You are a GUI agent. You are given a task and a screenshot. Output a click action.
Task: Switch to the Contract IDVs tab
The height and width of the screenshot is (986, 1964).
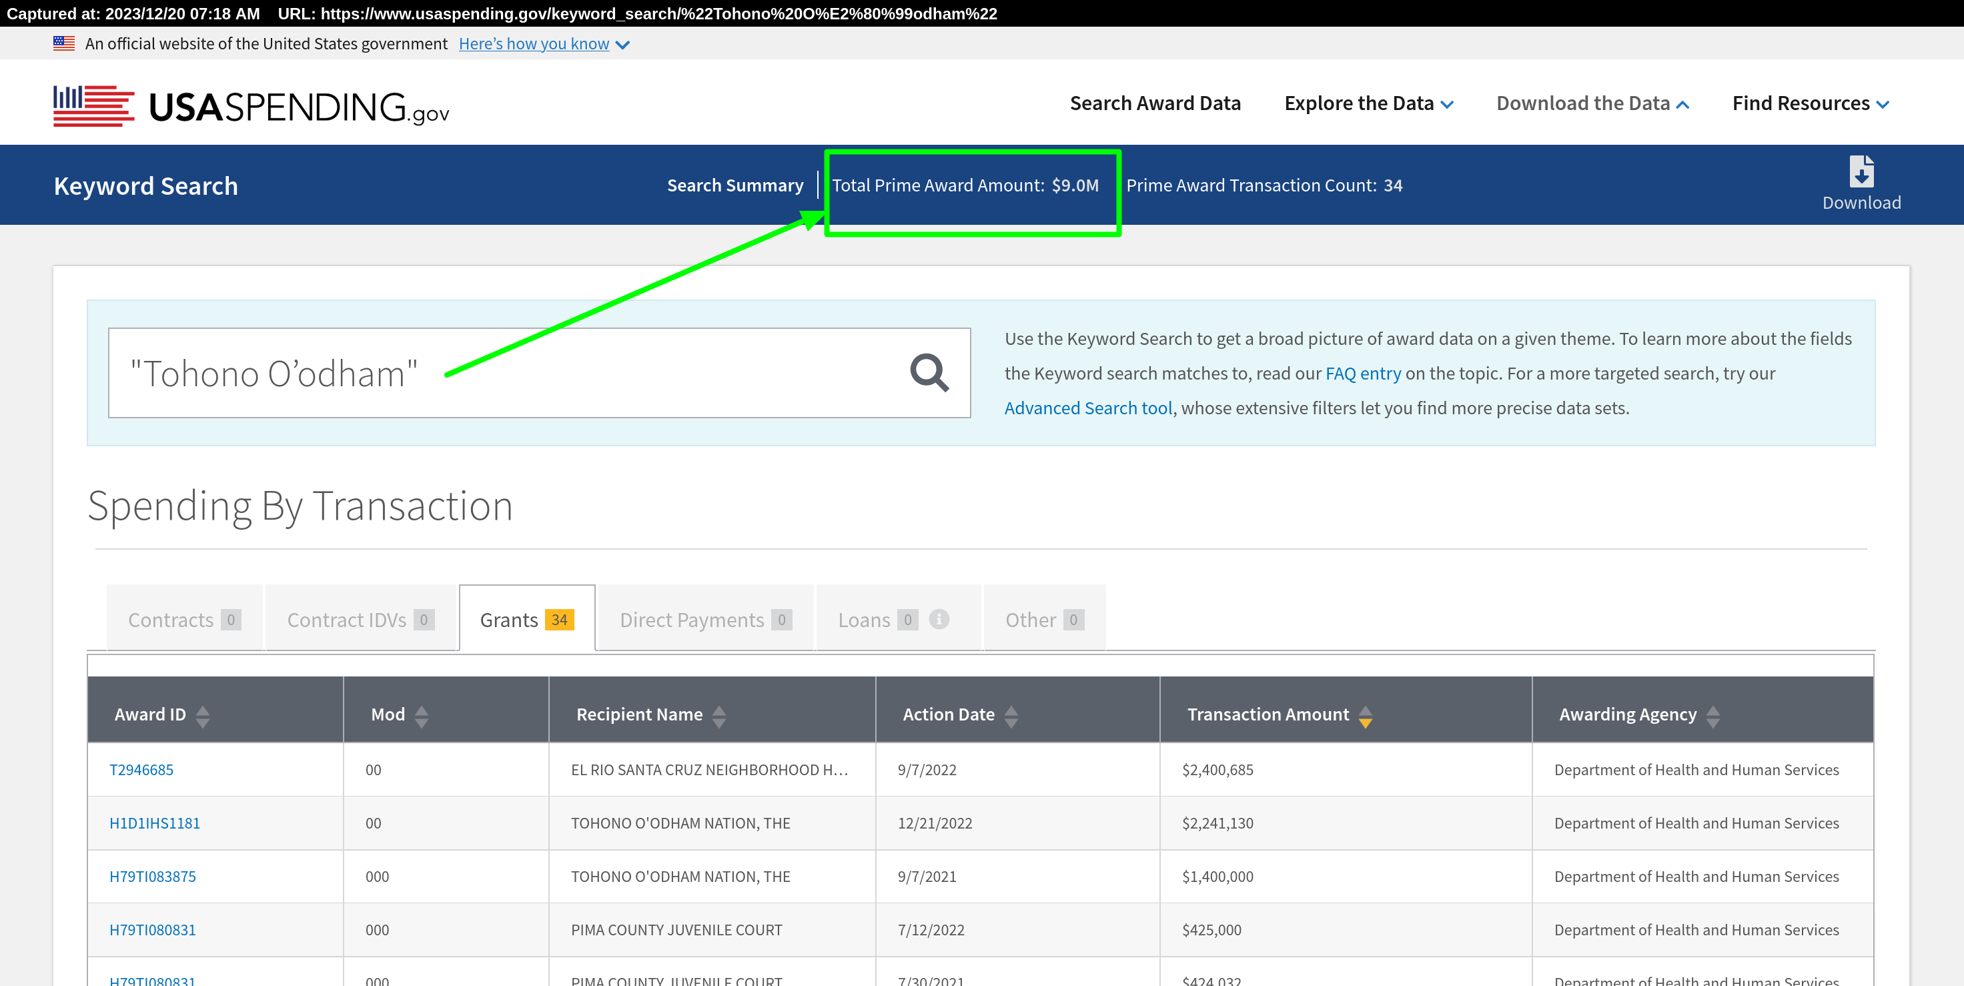(361, 618)
